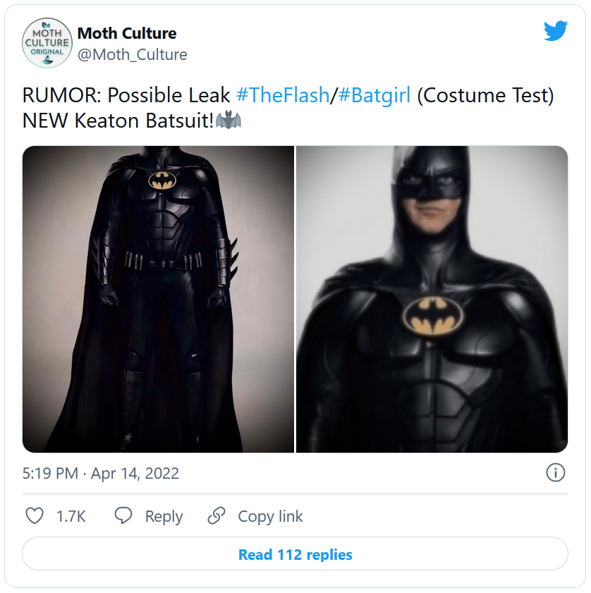Open the #TheFlash hashtag
The image size is (591, 593).
click(x=283, y=96)
